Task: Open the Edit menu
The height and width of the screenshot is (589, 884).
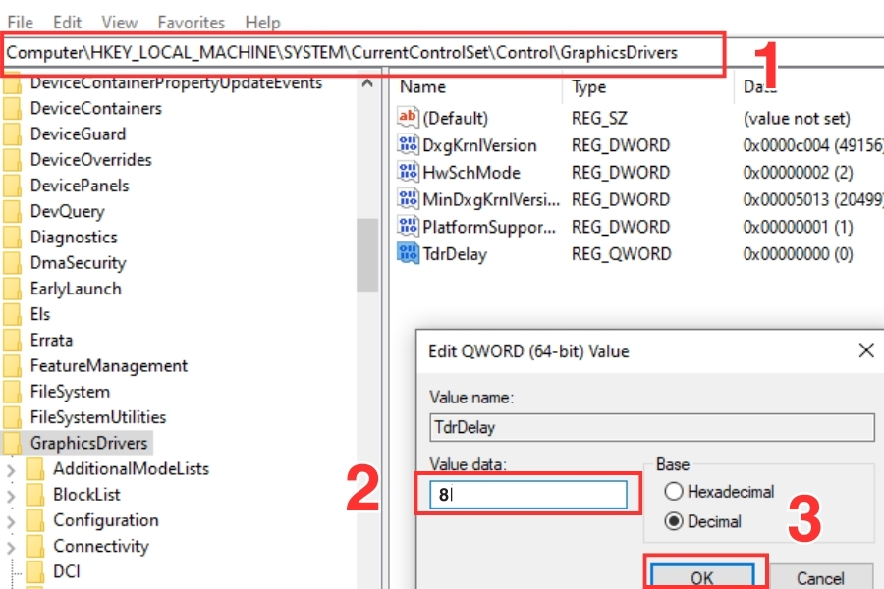Action: (68, 22)
